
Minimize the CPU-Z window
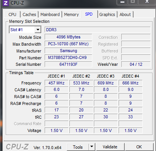click(x=122, y=2)
